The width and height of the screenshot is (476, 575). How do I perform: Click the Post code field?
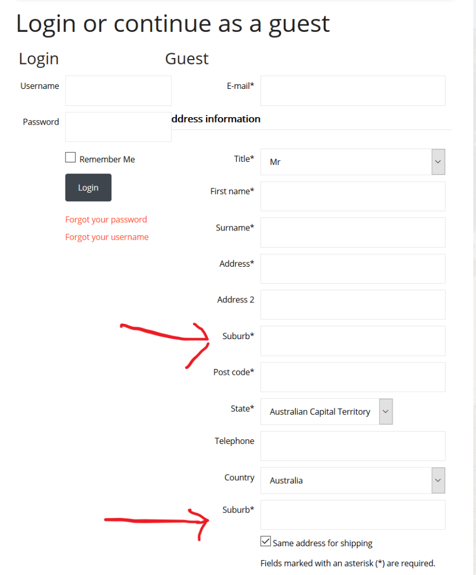point(353,377)
